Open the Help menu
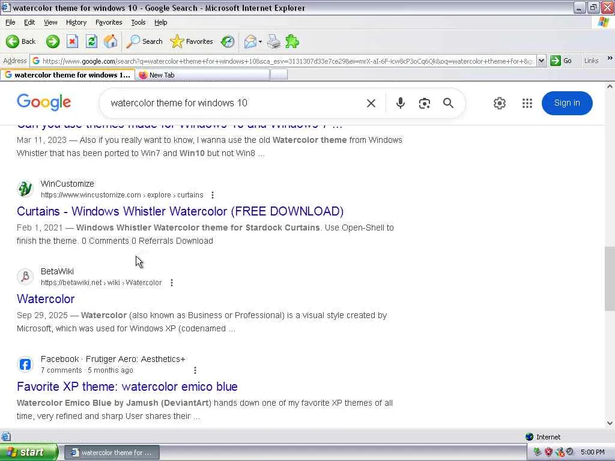Image resolution: width=615 pixels, height=461 pixels. [x=160, y=22]
